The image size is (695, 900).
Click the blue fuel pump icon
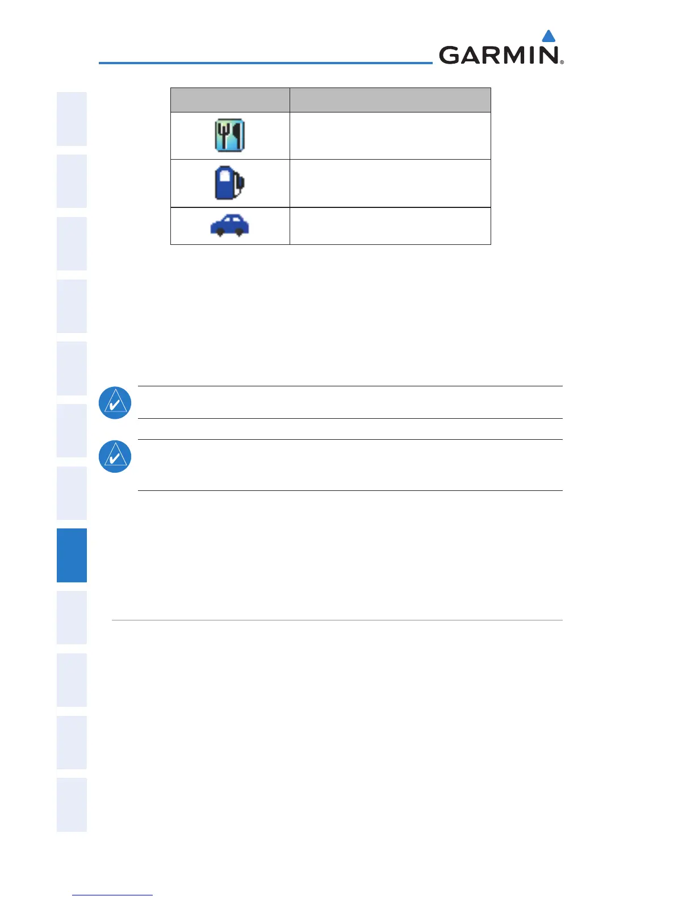(x=230, y=183)
